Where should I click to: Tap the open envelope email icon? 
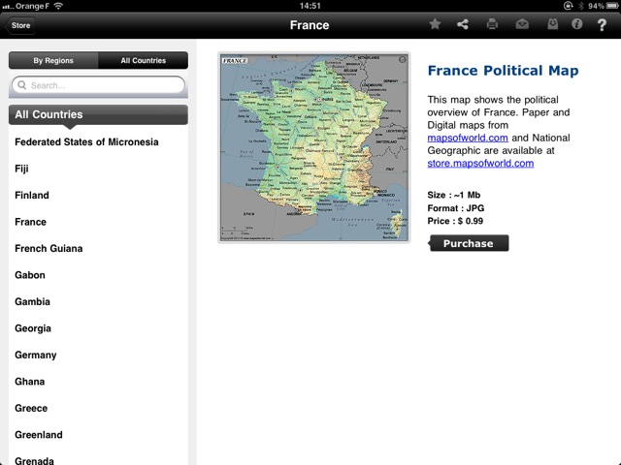tap(522, 24)
